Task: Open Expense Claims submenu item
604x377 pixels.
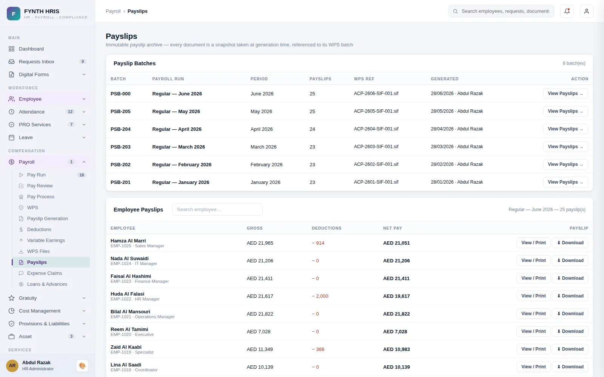Action: click(x=51, y=273)
